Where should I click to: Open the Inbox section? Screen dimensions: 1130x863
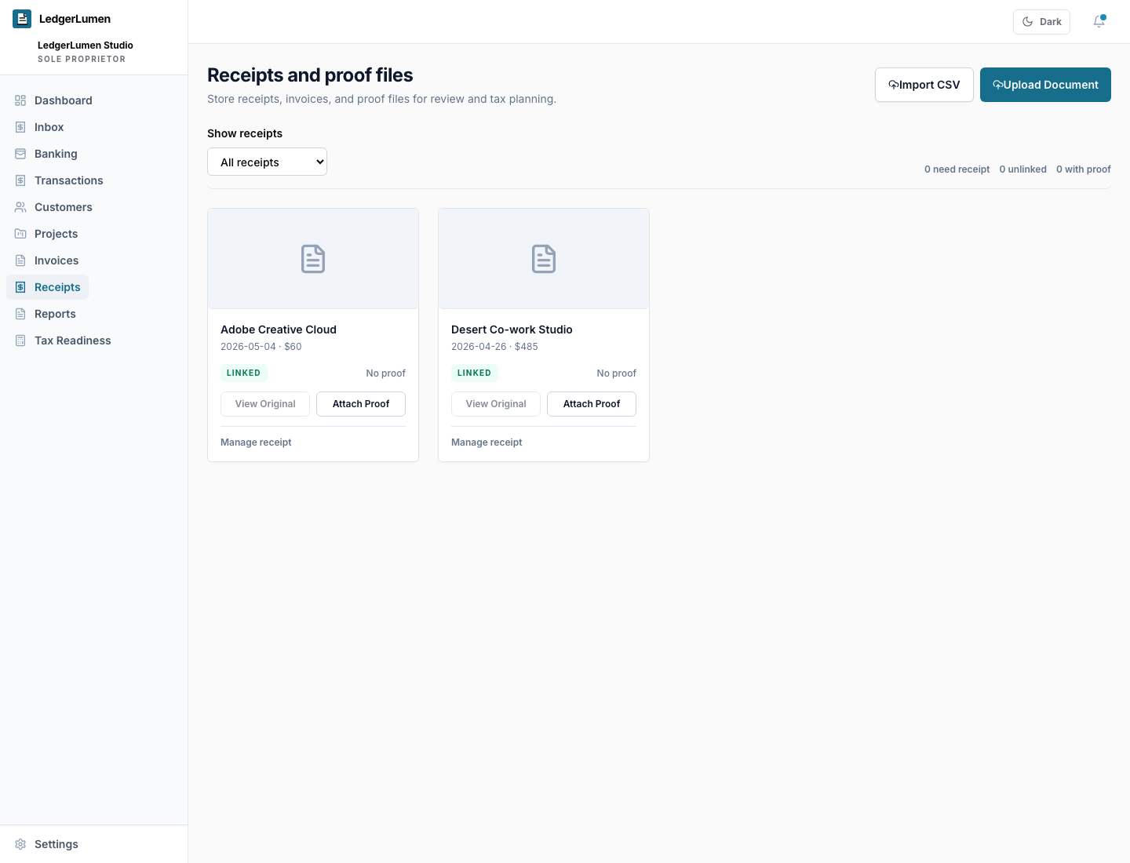click(39, 127)
